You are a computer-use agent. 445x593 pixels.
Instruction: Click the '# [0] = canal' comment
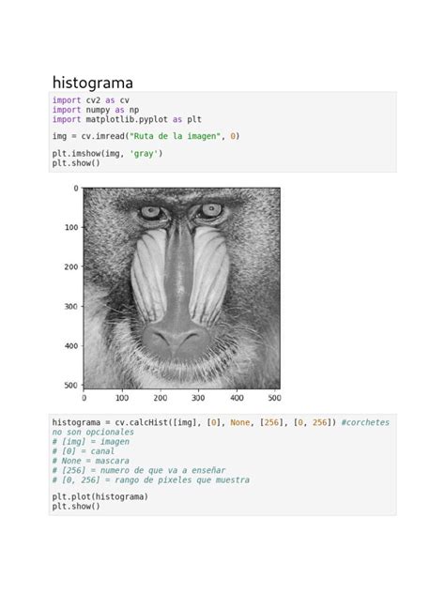tap(84, 451)
